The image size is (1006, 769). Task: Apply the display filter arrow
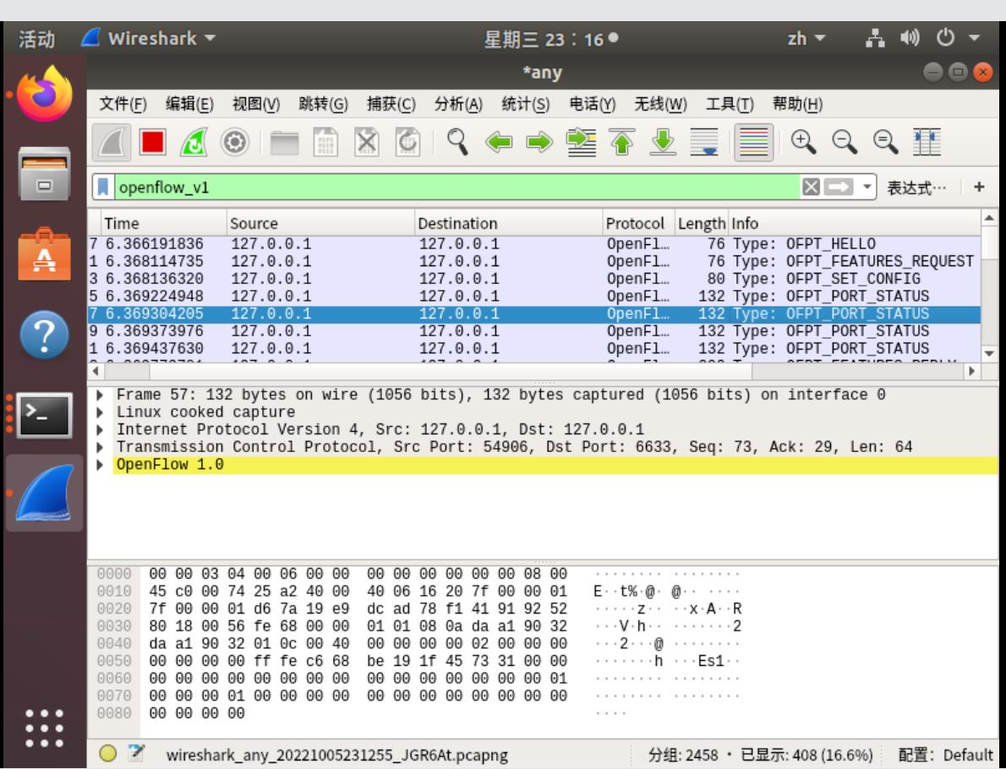click(x=839, y=188)
